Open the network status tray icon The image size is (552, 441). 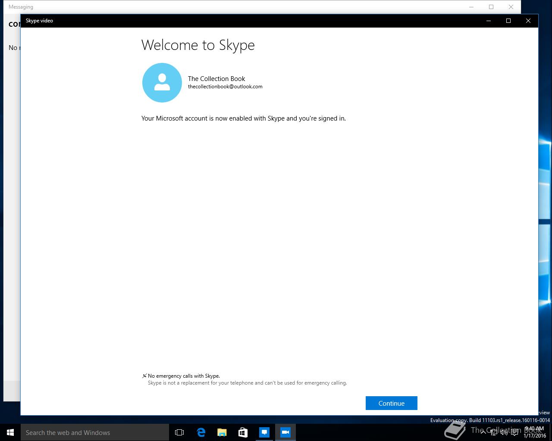(x=494, y=432)
